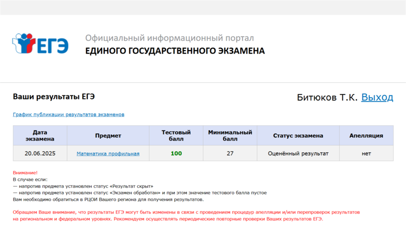
Task: Click the Дата экзамена column header
Action: coord(40,136)
